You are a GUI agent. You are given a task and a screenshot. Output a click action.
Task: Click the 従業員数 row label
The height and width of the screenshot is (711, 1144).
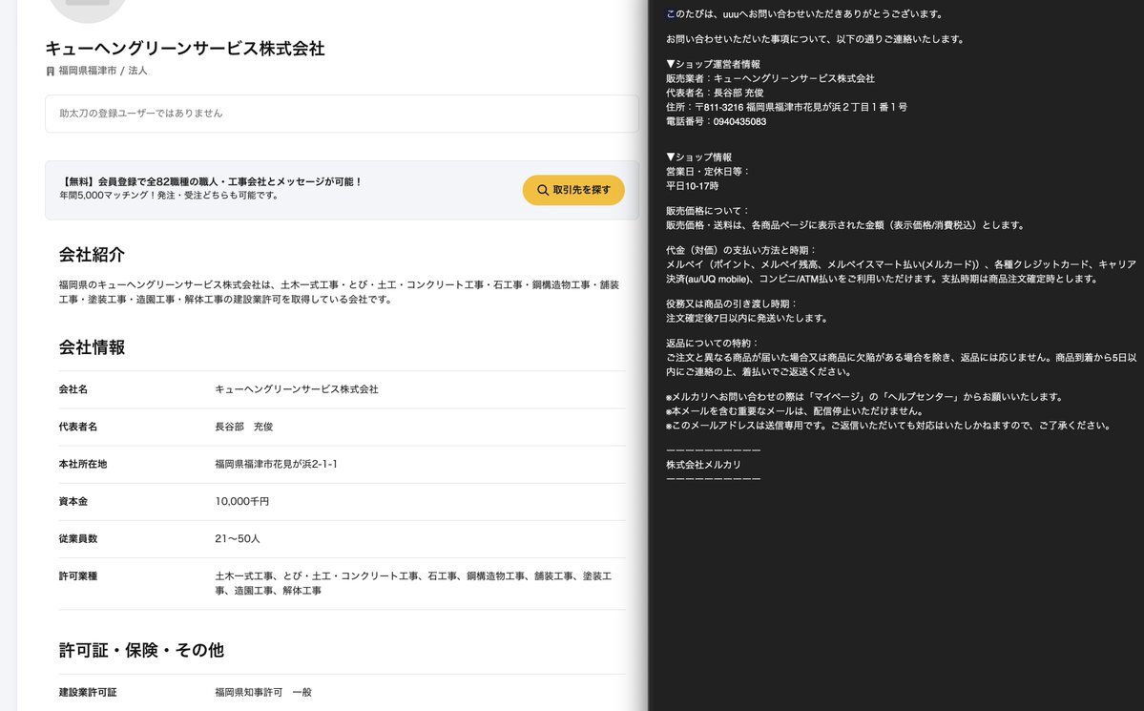point(78,538)
